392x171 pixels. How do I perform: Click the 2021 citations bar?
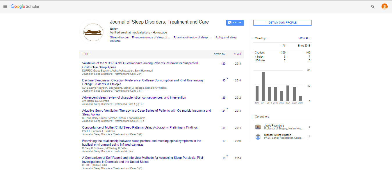[288, 93]
